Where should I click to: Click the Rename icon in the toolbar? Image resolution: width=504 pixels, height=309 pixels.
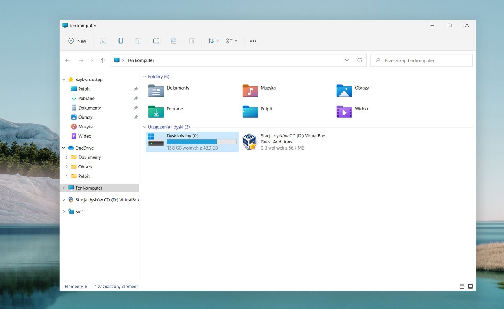pos(156,41)
